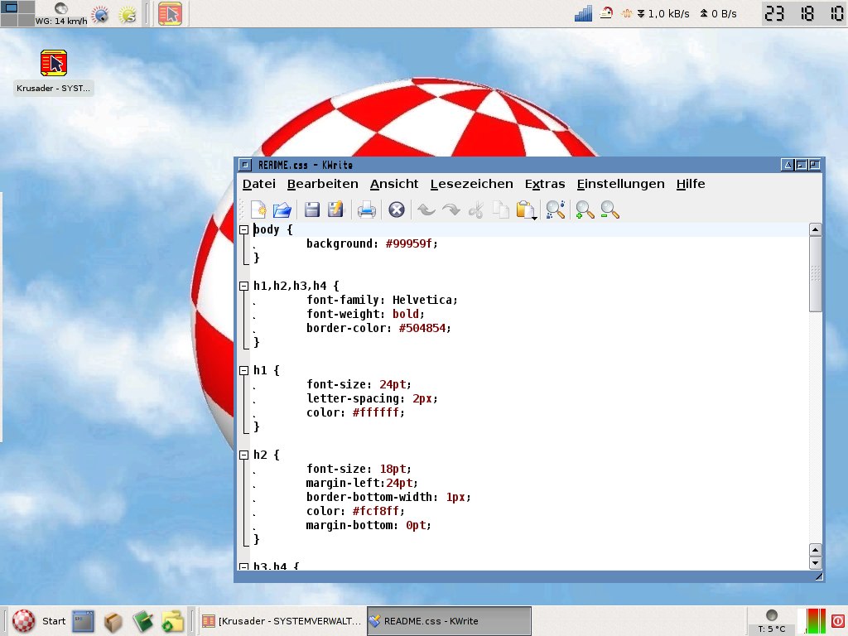Open the network signal bars tray icon
The height and width of the screenshot is (636, 848).
point(583,13)
